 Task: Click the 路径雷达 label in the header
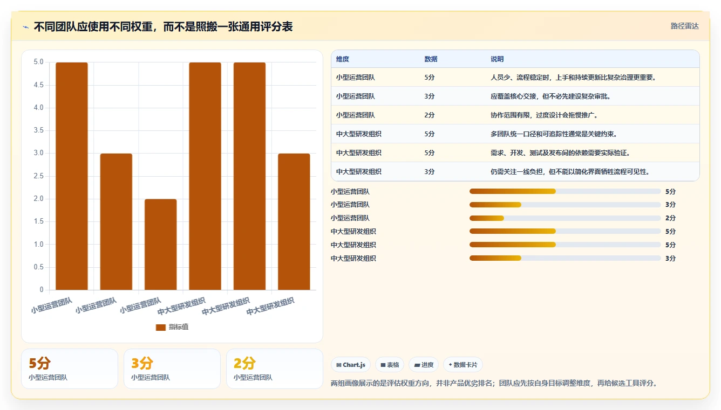(x=684, y=26)
